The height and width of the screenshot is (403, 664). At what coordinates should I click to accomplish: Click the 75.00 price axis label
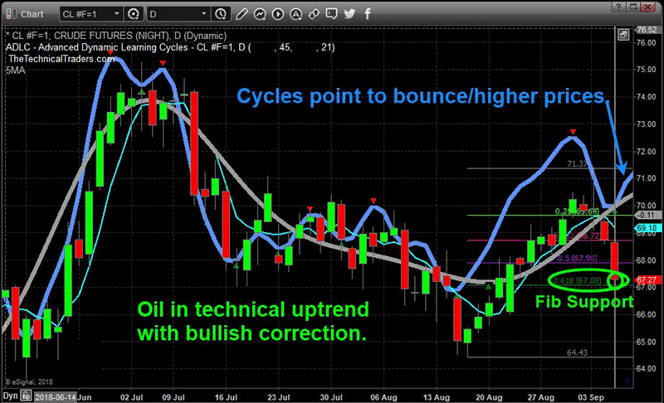[647, 70]
